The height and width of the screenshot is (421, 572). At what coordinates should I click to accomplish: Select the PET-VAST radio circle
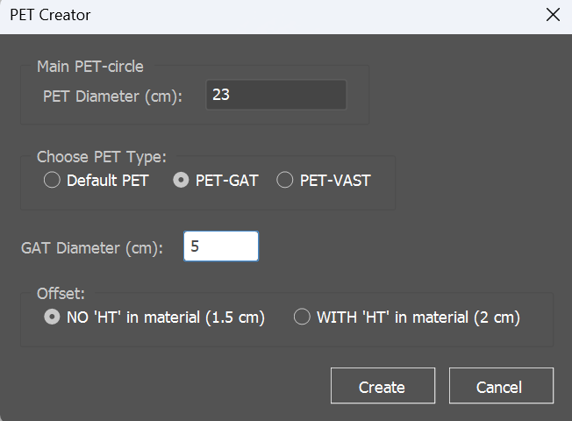tap(285, 181)
